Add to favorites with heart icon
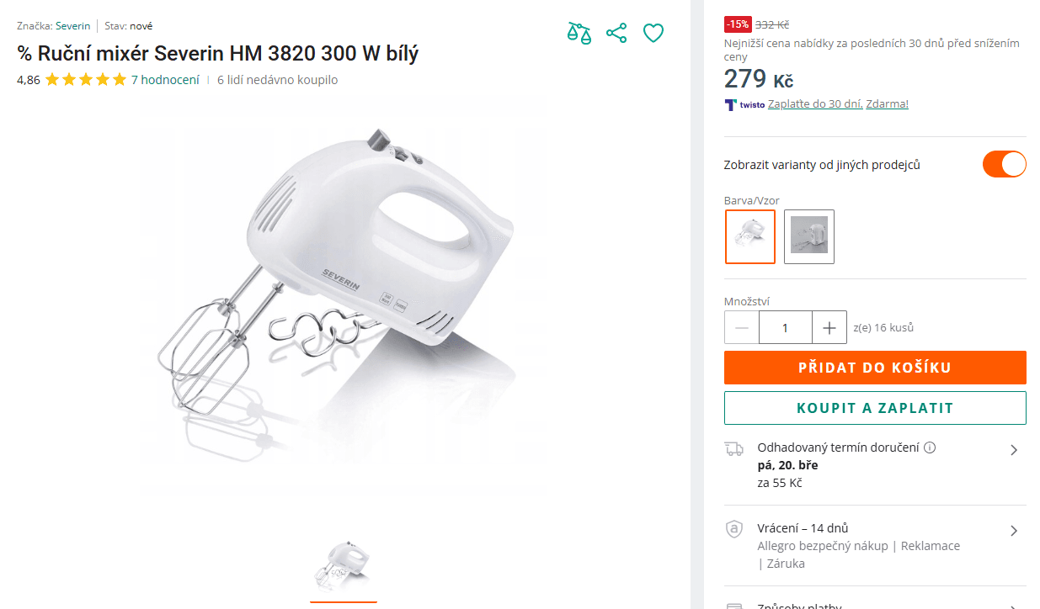This screenshot has height=609, width=1040. click(653, 33)
